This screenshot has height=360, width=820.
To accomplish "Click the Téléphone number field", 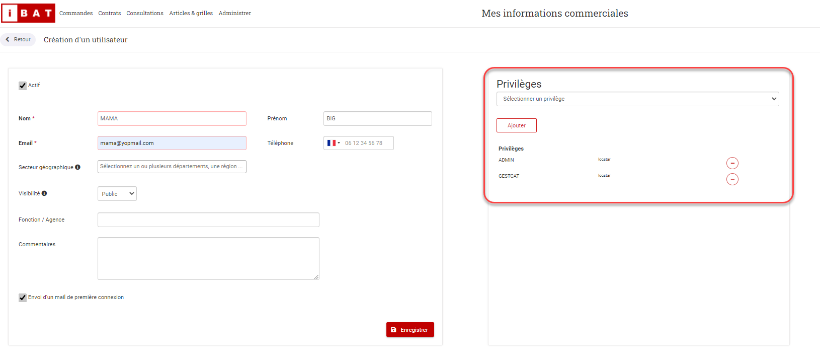I will click(x=367, y=143).
